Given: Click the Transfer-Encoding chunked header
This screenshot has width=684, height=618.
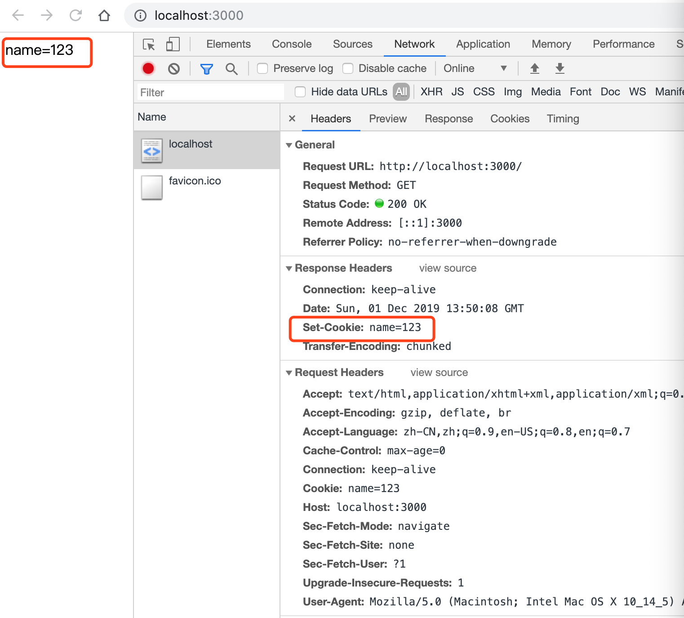Looking at the screenshot, I should (377, 346).
